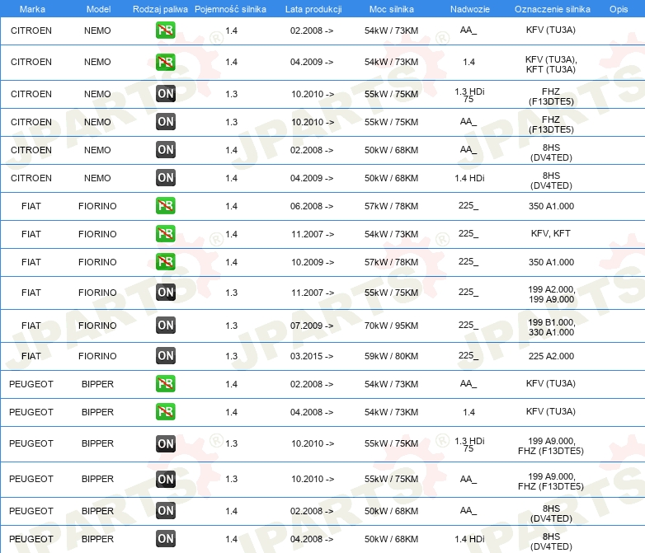Click the Pojemność silnika column header
This screenshot has height=553, width=645.
click(x=230, y=9)
